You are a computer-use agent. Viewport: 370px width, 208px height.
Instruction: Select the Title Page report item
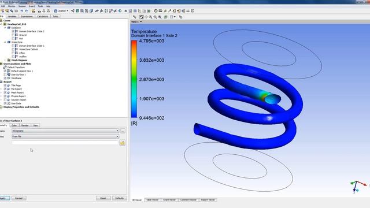point(16,86)
